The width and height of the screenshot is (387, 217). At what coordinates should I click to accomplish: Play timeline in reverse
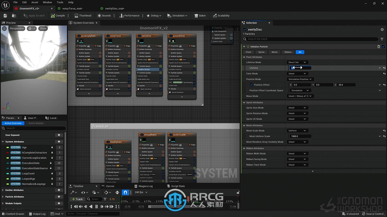[91, 206]
